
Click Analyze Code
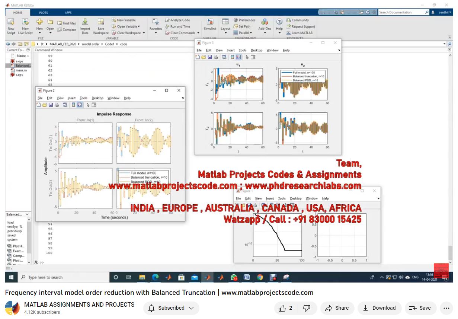tap(177, 20)
